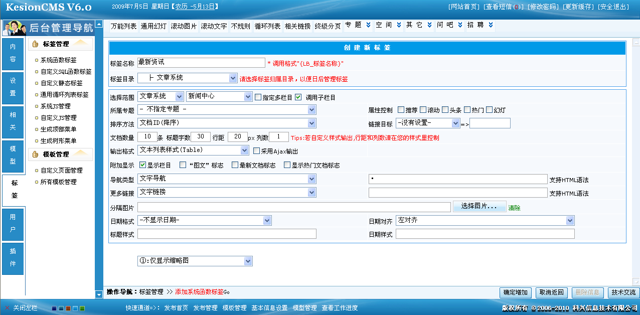Click the 确定增加 button
The width and height of the screenshot is (640, 315).
pos(515,292)
